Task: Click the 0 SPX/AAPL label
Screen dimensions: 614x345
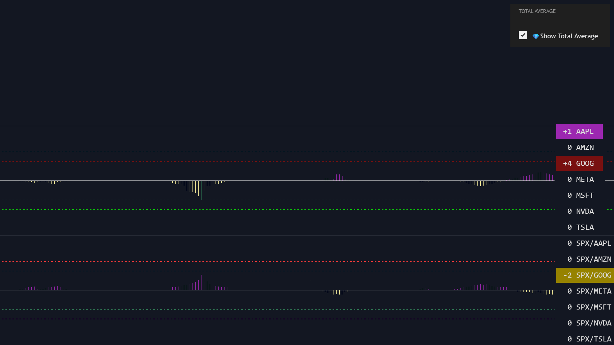Action: (x=589, y=243)
